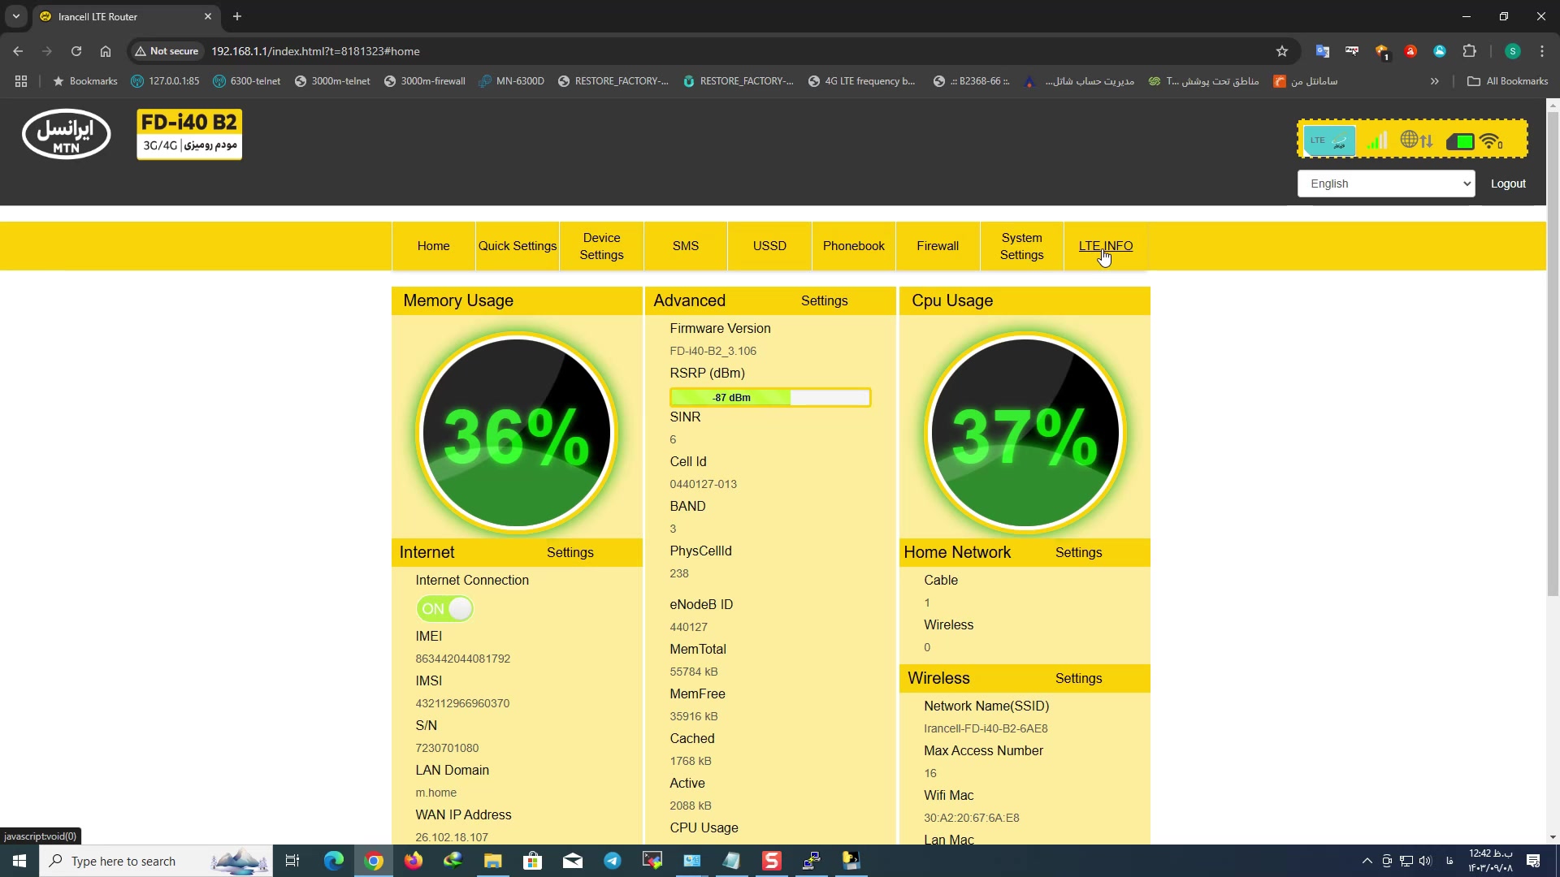Select SSID Irancell-FD-i40-B2-6AE8 text

[x=986, y=728]
